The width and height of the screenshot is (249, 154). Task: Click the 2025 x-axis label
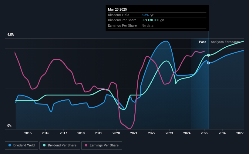204,133
